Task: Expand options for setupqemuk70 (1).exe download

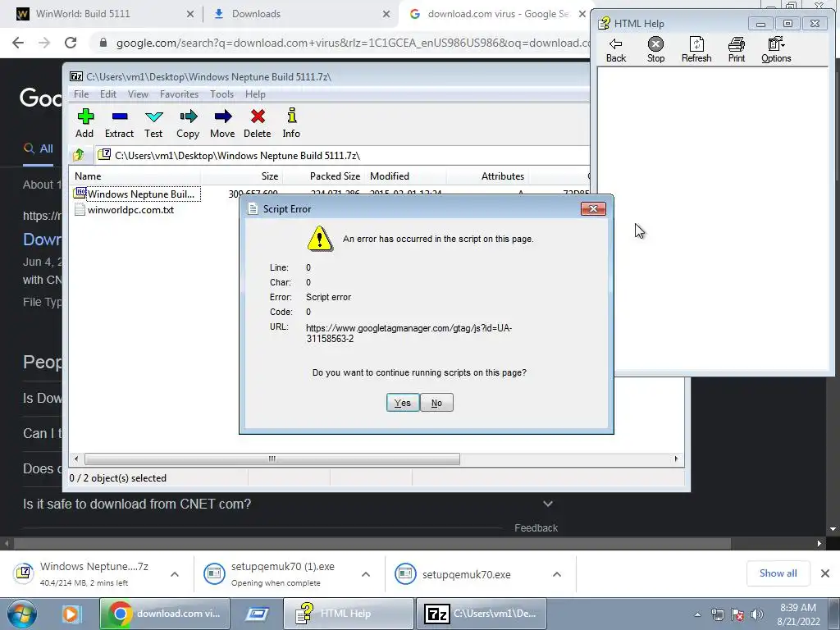Action: (366, 574)
